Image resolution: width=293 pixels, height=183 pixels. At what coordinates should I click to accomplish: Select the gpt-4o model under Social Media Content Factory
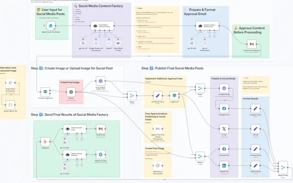pos(83,43)
